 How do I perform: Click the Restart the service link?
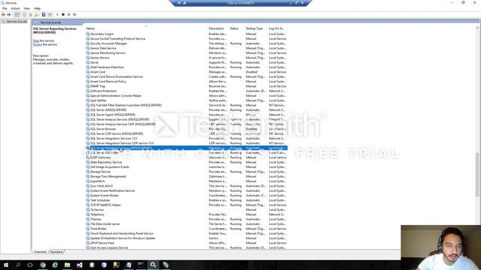38,45
